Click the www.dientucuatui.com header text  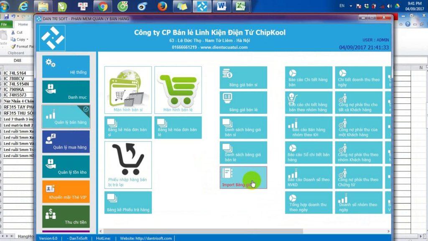click(224, 47)
